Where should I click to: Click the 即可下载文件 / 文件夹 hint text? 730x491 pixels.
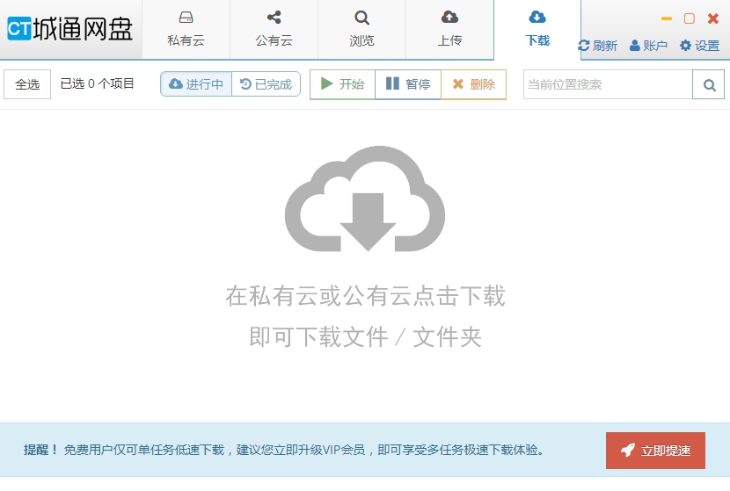click(365, 336)
